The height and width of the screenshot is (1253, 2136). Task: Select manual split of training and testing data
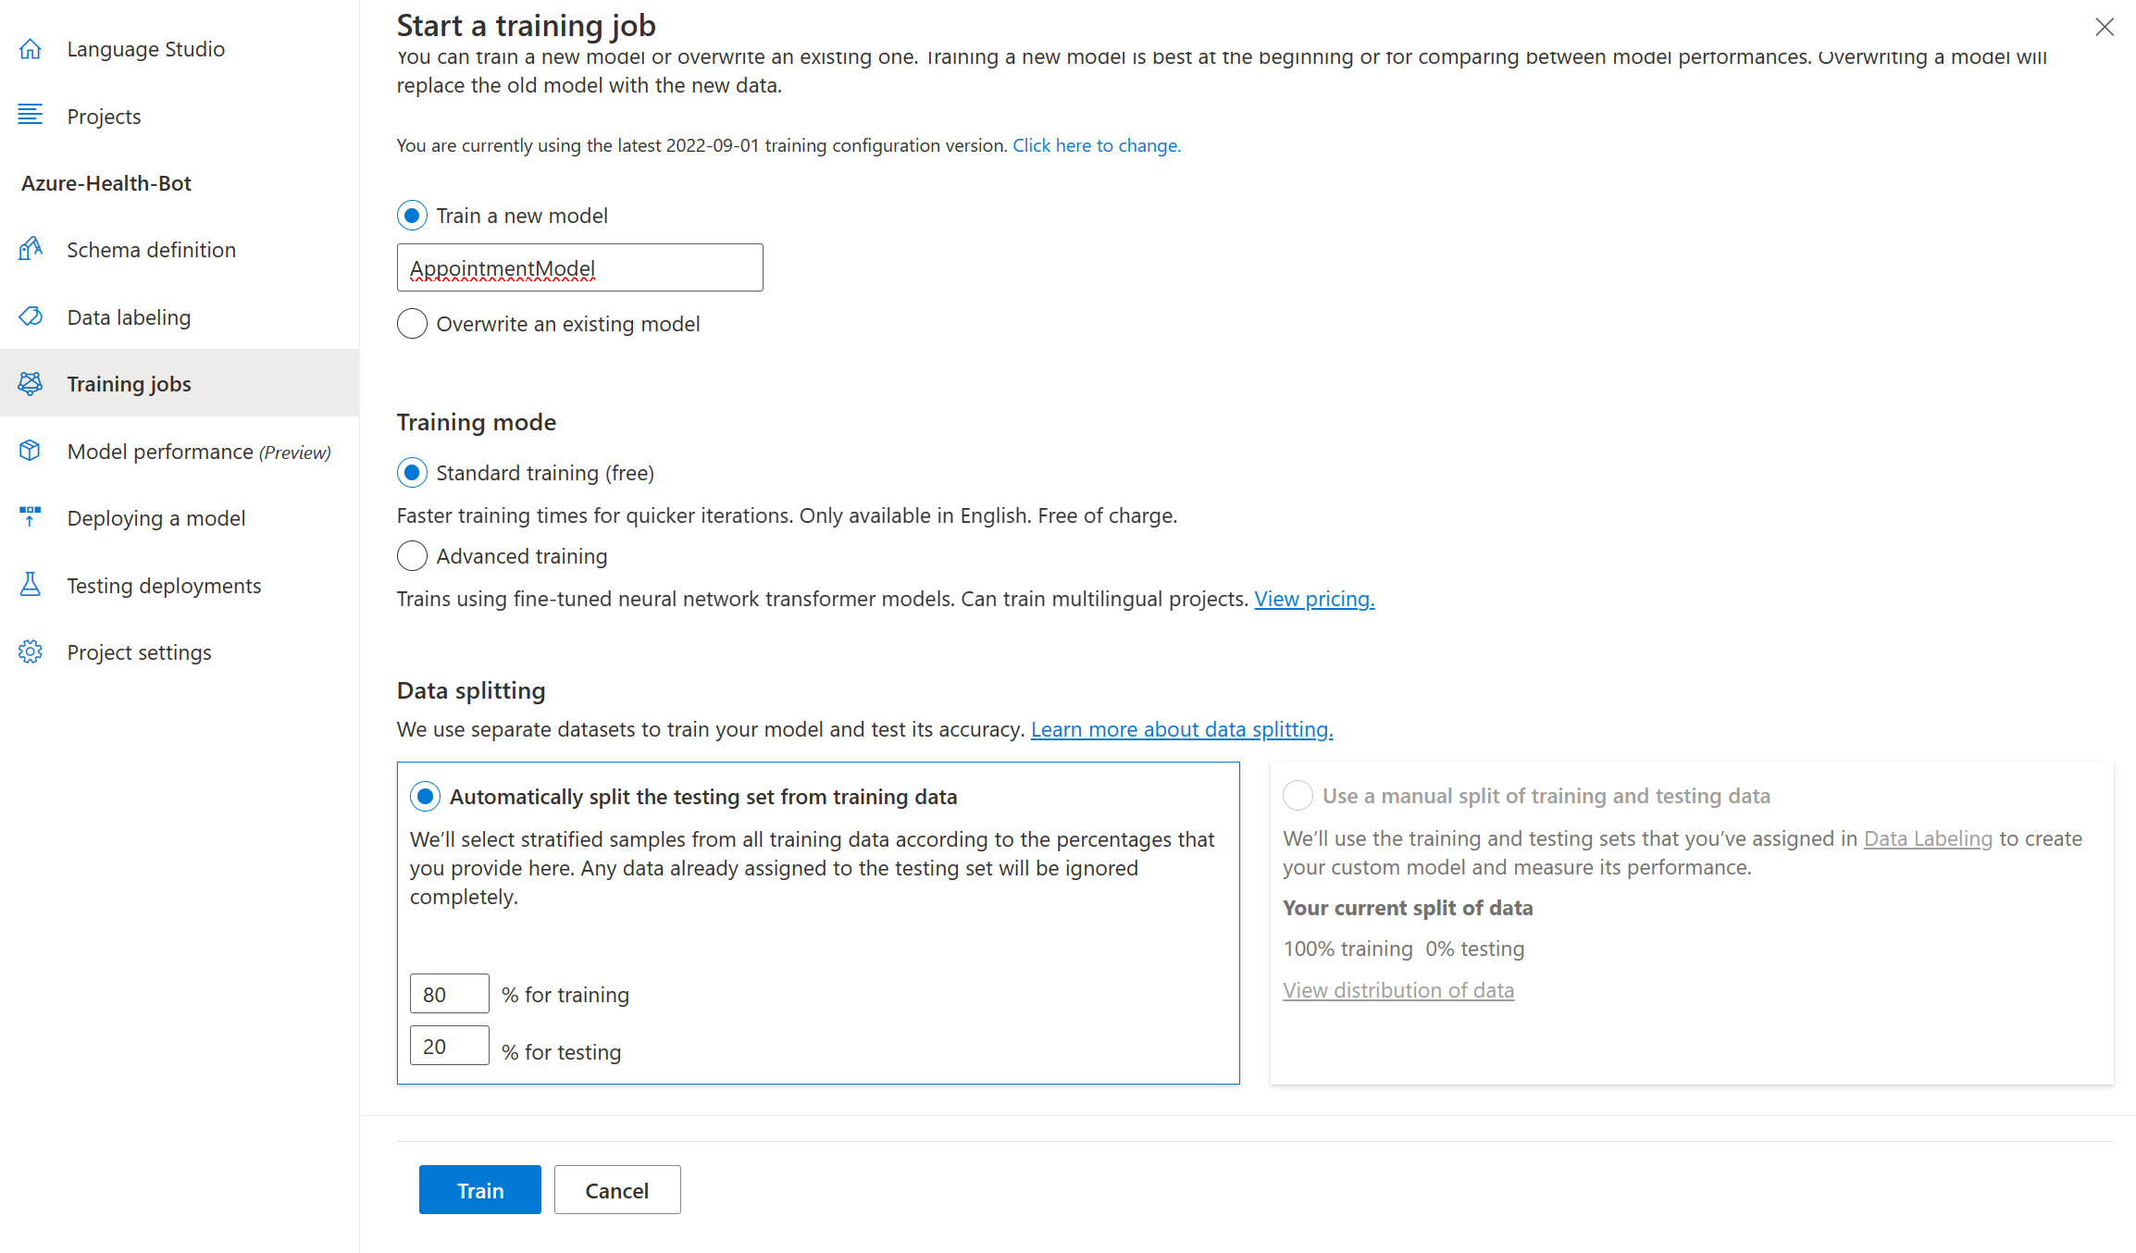pos(1298,795)
